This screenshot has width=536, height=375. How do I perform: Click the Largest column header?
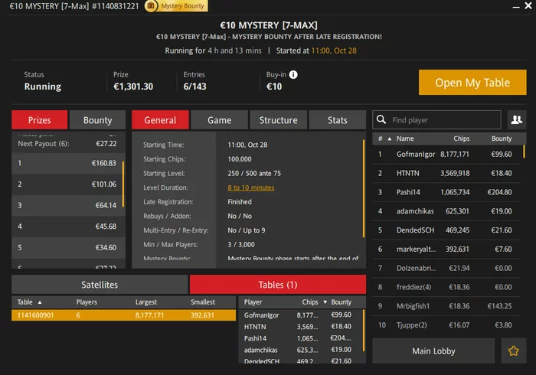146,302
